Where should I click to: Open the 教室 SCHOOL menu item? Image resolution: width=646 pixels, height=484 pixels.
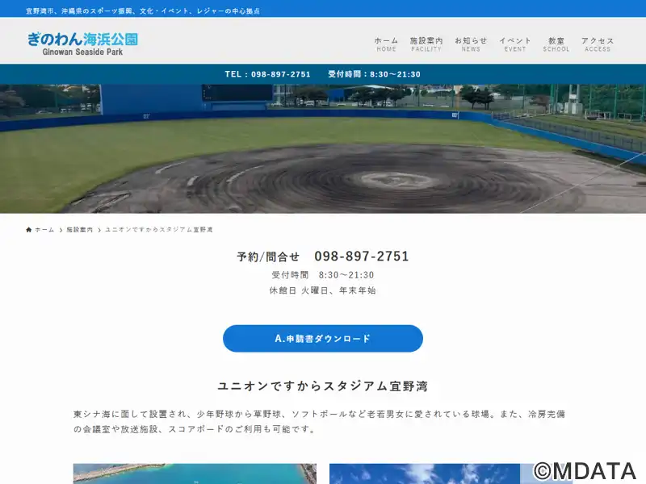coord(556,44)
